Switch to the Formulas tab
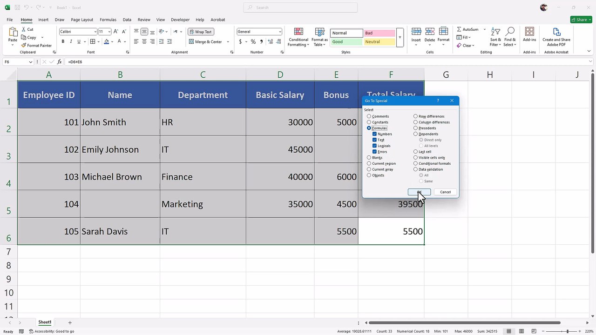 coord(108,20)
